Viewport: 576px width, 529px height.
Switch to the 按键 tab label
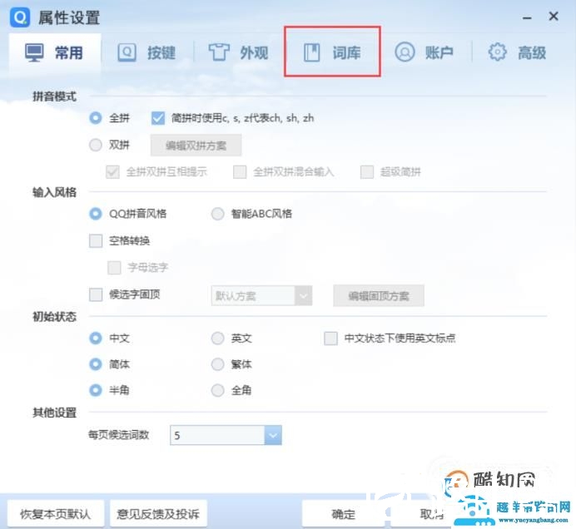[161, 53]
